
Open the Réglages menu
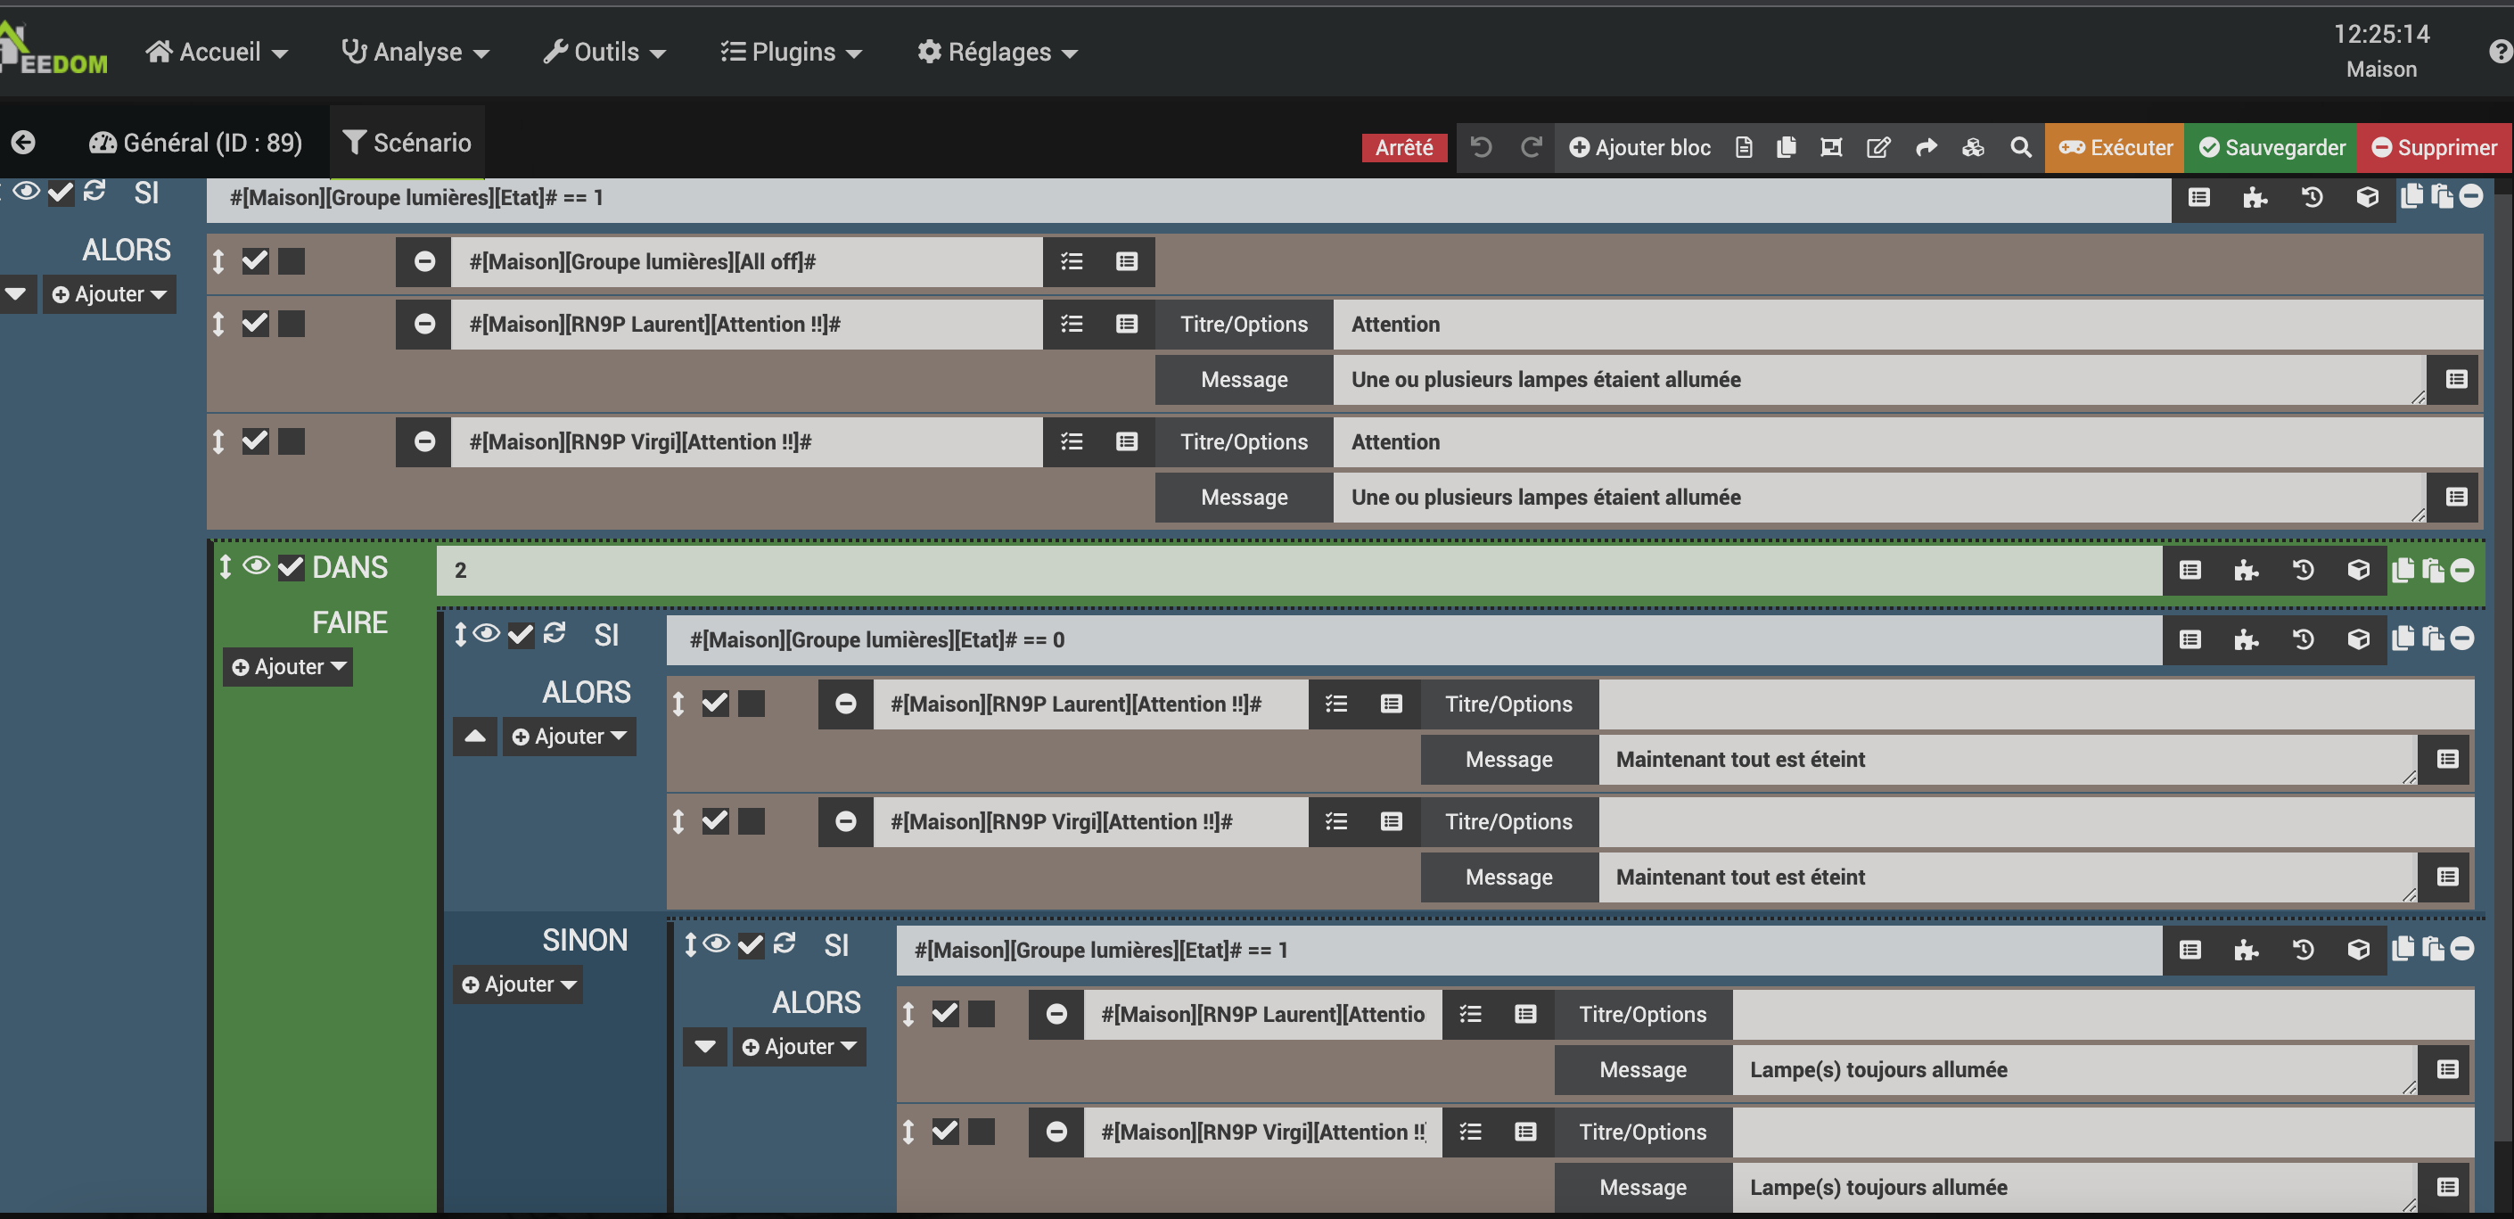click(998, 52)
